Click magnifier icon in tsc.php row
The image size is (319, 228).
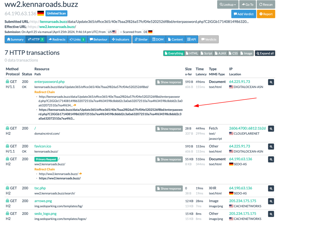[x=271, y=188]
